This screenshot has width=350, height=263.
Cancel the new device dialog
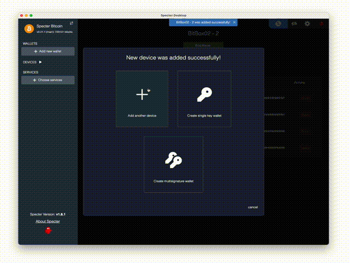point(253,207)
